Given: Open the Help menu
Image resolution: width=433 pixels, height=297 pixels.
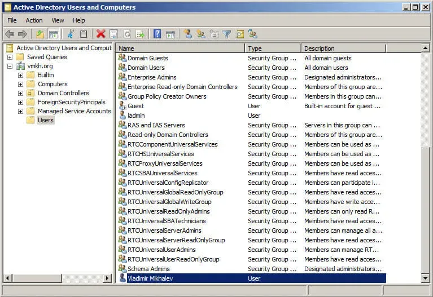Looking at the screenshot, I should [x=78, y=20].
